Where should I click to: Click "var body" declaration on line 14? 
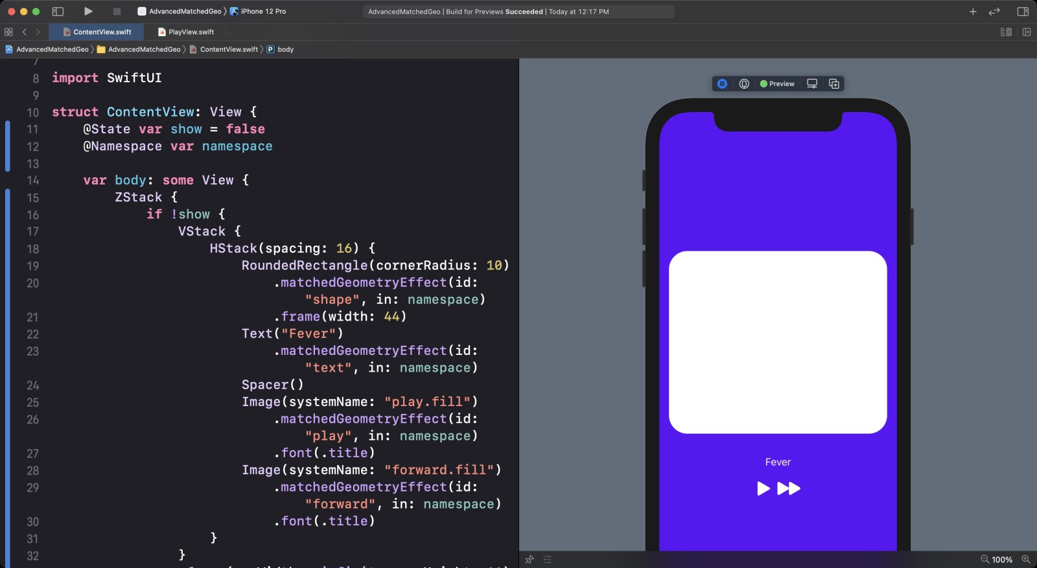[x=115, y=180]
